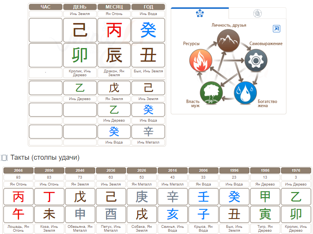Click the ЧАС column header
The width and height of the screenshot is (313, 234).
[45, 7]
